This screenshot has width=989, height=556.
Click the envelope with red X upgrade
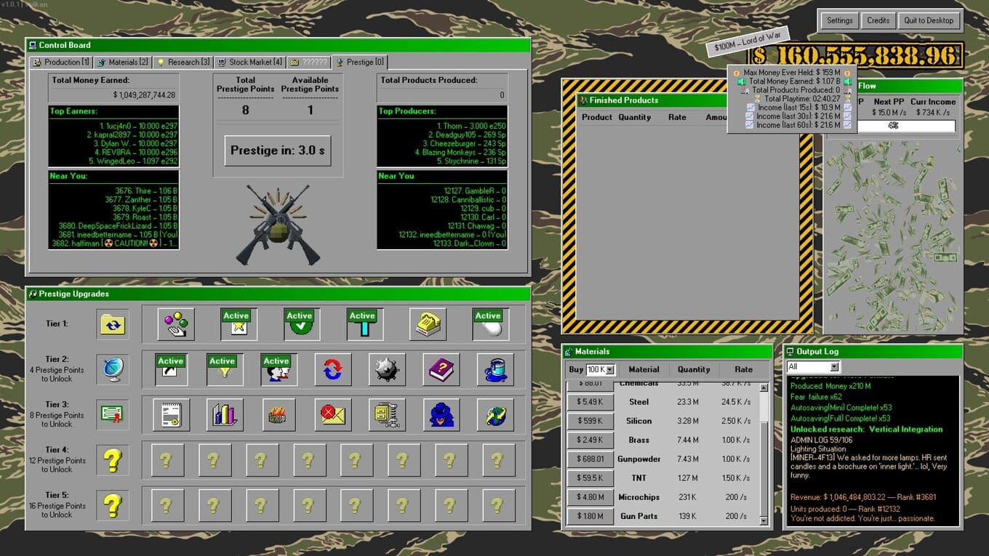click(332, 414)
